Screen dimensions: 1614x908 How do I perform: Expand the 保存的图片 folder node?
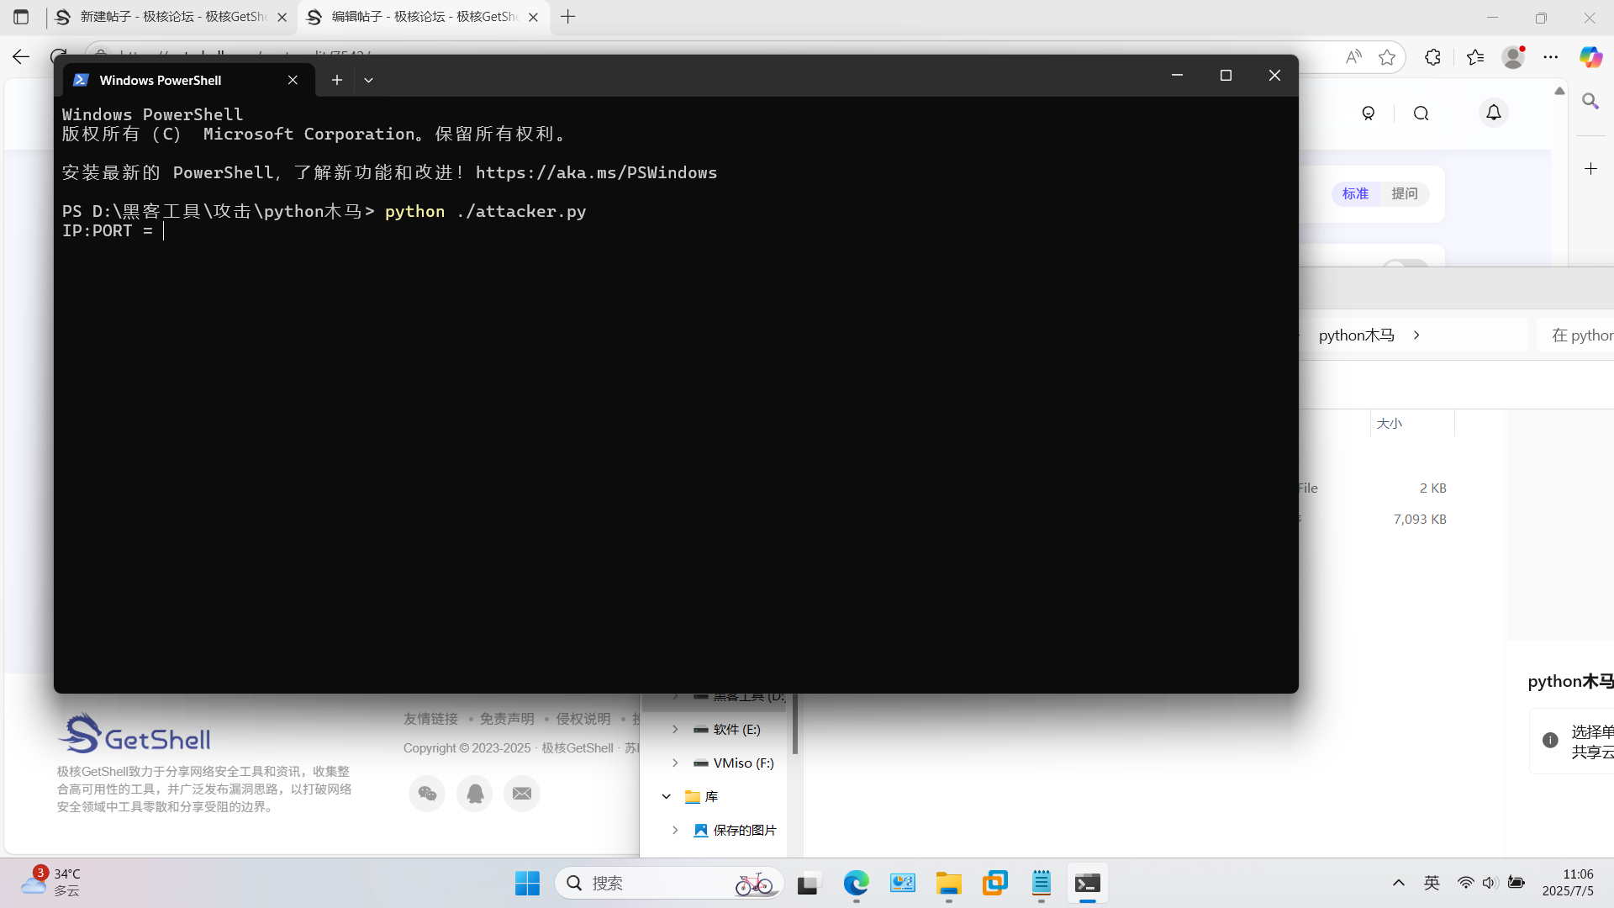click(x=675, y=830)
